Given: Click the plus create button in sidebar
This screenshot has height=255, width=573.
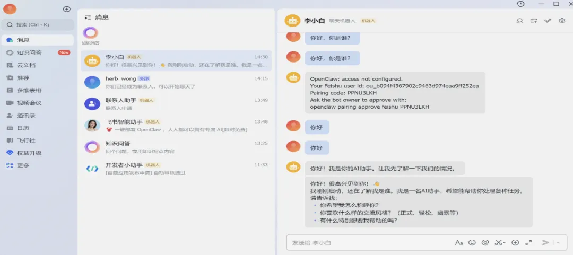Looking at the screenshot, I should coord(66,9).
